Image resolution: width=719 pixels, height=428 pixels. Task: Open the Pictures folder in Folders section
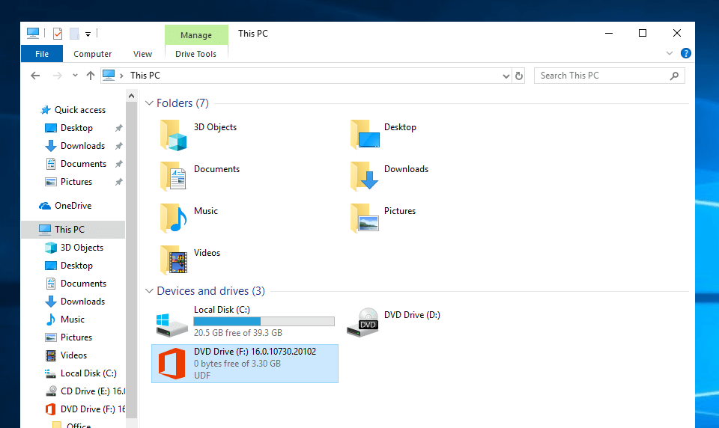coord(365,218)
